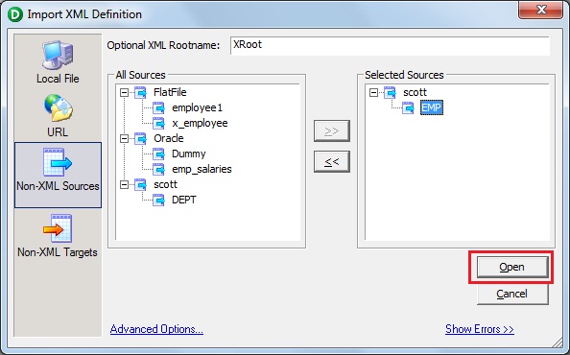This screenshot has width=570, height=355.
Task: Select x_employee in the sources tree
Action: click(x=200, y=123)
